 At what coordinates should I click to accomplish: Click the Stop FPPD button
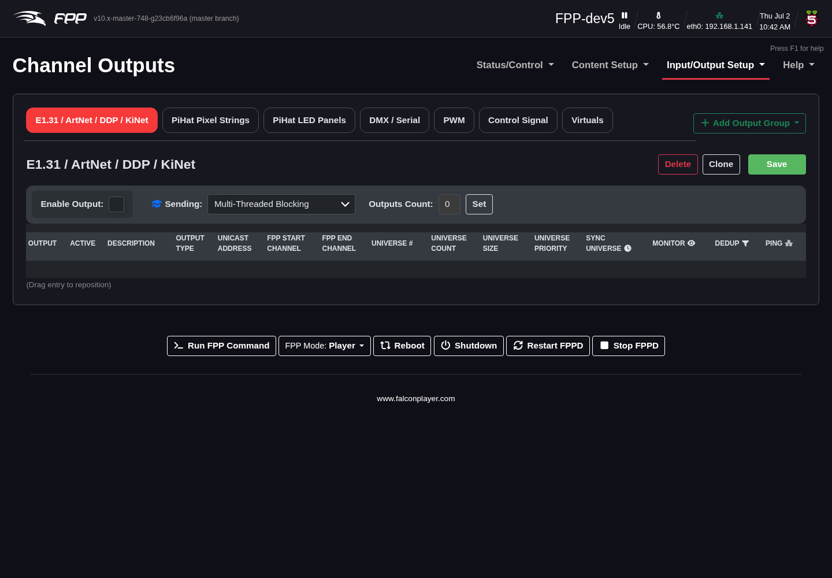click(629, 346)
